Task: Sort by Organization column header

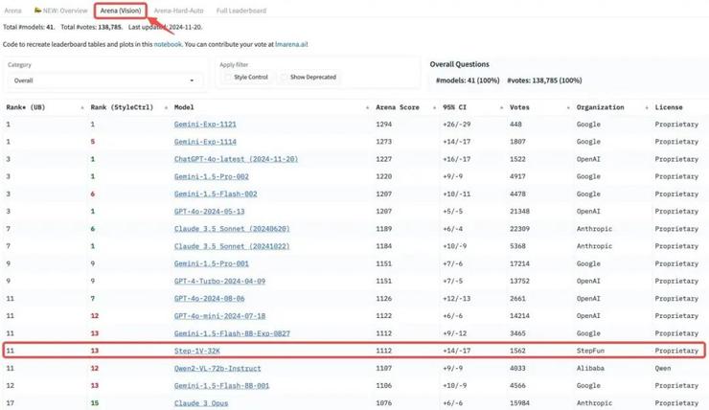Action: tap(647, 107)
